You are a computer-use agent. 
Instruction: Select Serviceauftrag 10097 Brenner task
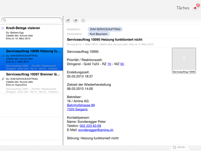(31, 82)
